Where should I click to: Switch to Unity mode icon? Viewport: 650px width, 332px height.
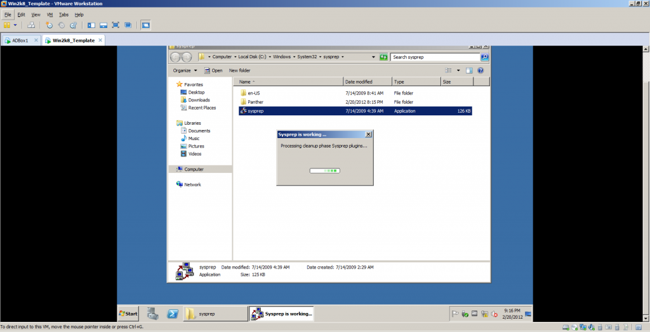128,25
